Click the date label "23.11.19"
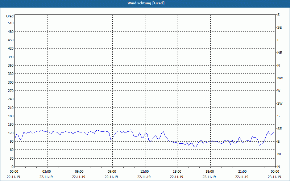Image resolution: width=290 pixels, height=181 pixels. (274, 177)
